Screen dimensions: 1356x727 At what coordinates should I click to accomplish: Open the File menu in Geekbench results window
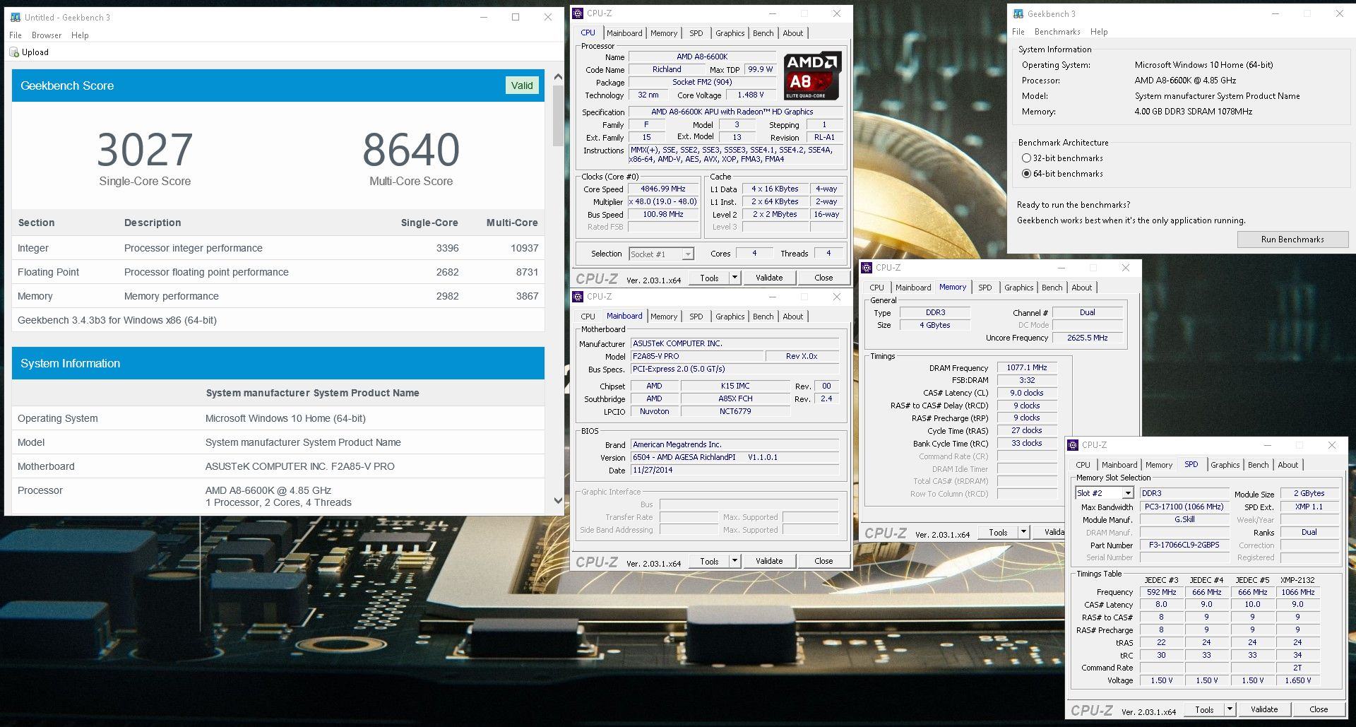16,35
